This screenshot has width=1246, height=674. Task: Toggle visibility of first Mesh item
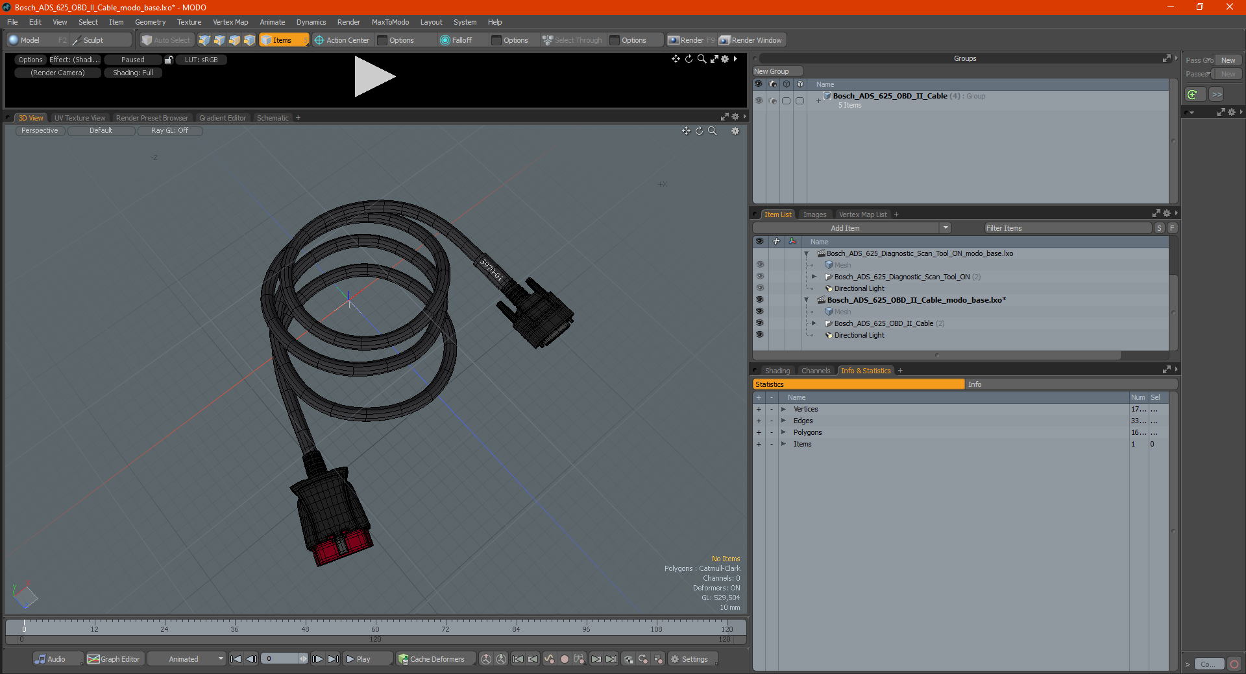click(x=759, y=265)
